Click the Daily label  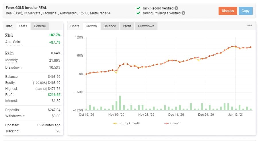tap(9, 53)
